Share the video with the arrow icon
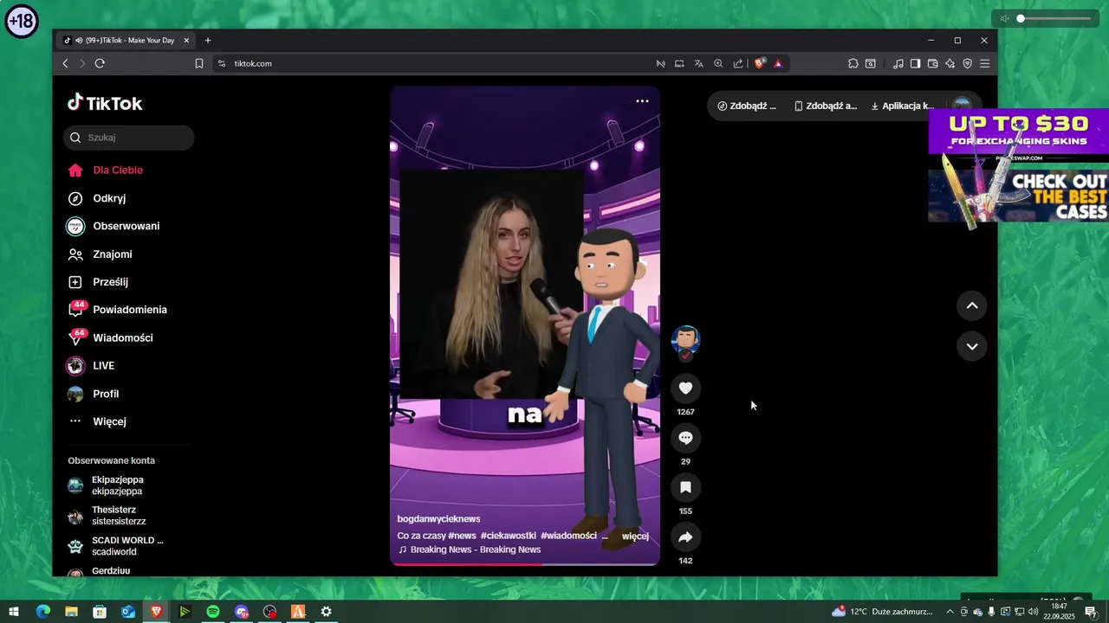Screen dimensions: 1109x623 click(685, 537)
